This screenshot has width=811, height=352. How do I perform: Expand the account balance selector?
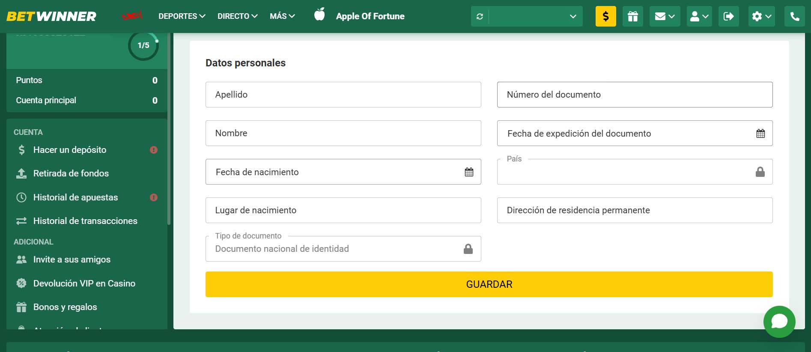(x=535, y=16)
